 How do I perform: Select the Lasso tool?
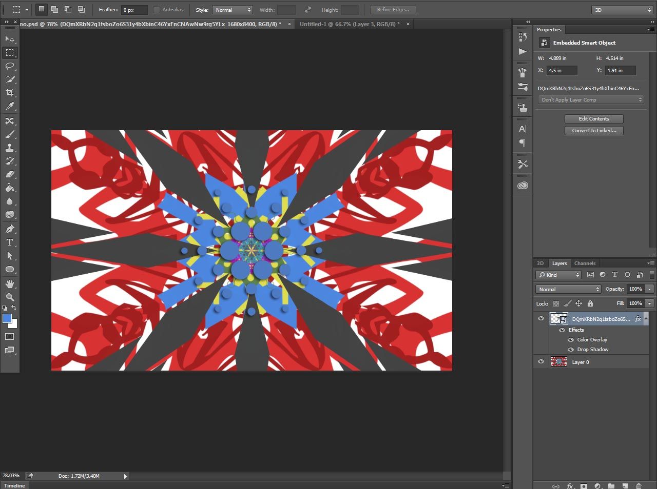pyautogui.click(x=10, y=66)
